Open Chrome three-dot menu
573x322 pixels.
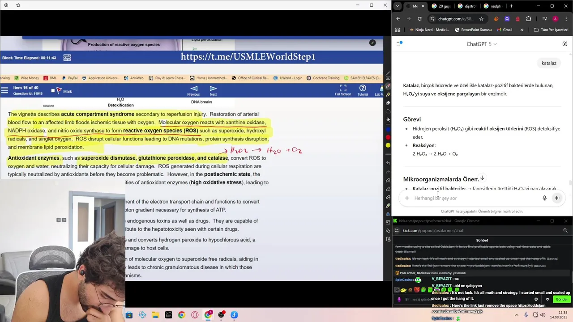[x=565, y=19]
